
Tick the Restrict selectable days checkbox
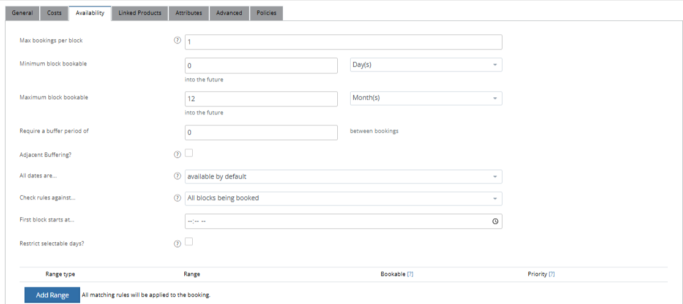[189, 242]
